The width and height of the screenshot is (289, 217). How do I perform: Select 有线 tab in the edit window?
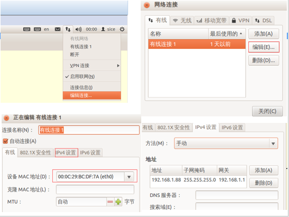click(10, 152)
